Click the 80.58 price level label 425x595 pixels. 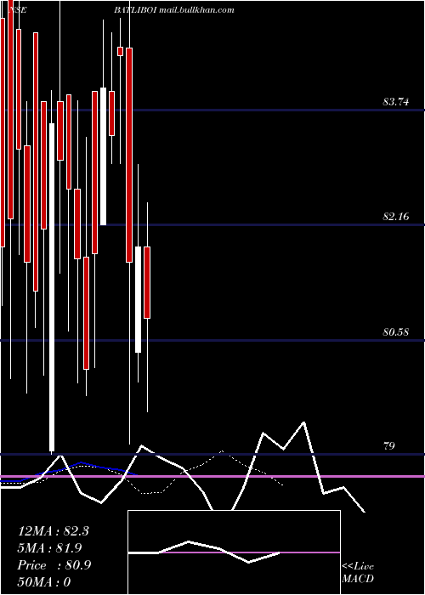coord(396,332)
